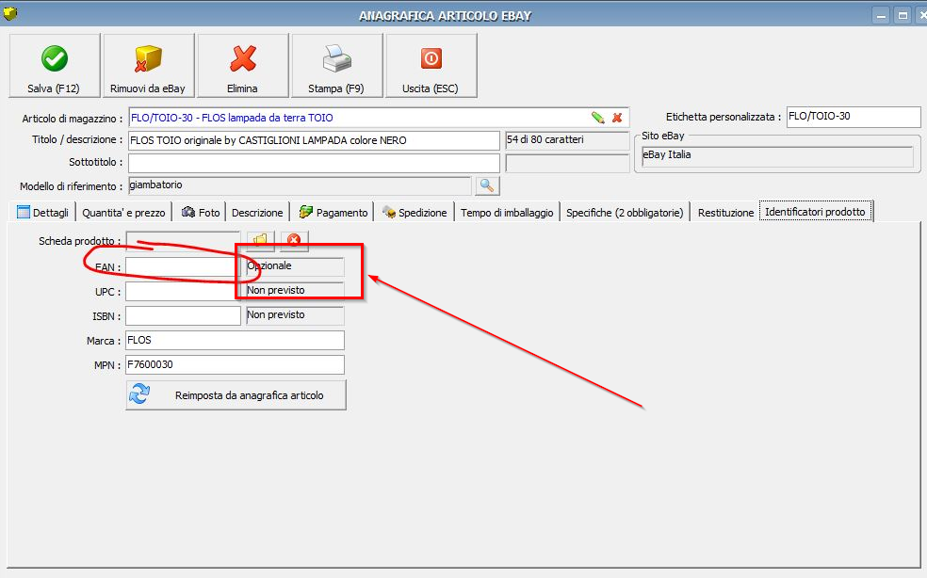The height and width of the screenshot is (578, 927).
Task: Click the Opzionale status box next to EAN
Action: click(295, 266)
